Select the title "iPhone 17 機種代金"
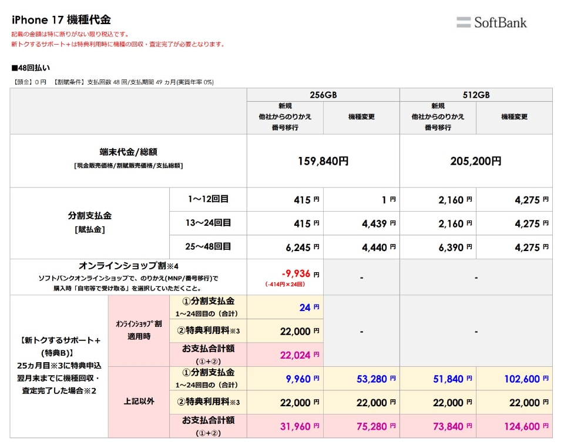This screenshot has width=564, height=448. tap(61, 20)
